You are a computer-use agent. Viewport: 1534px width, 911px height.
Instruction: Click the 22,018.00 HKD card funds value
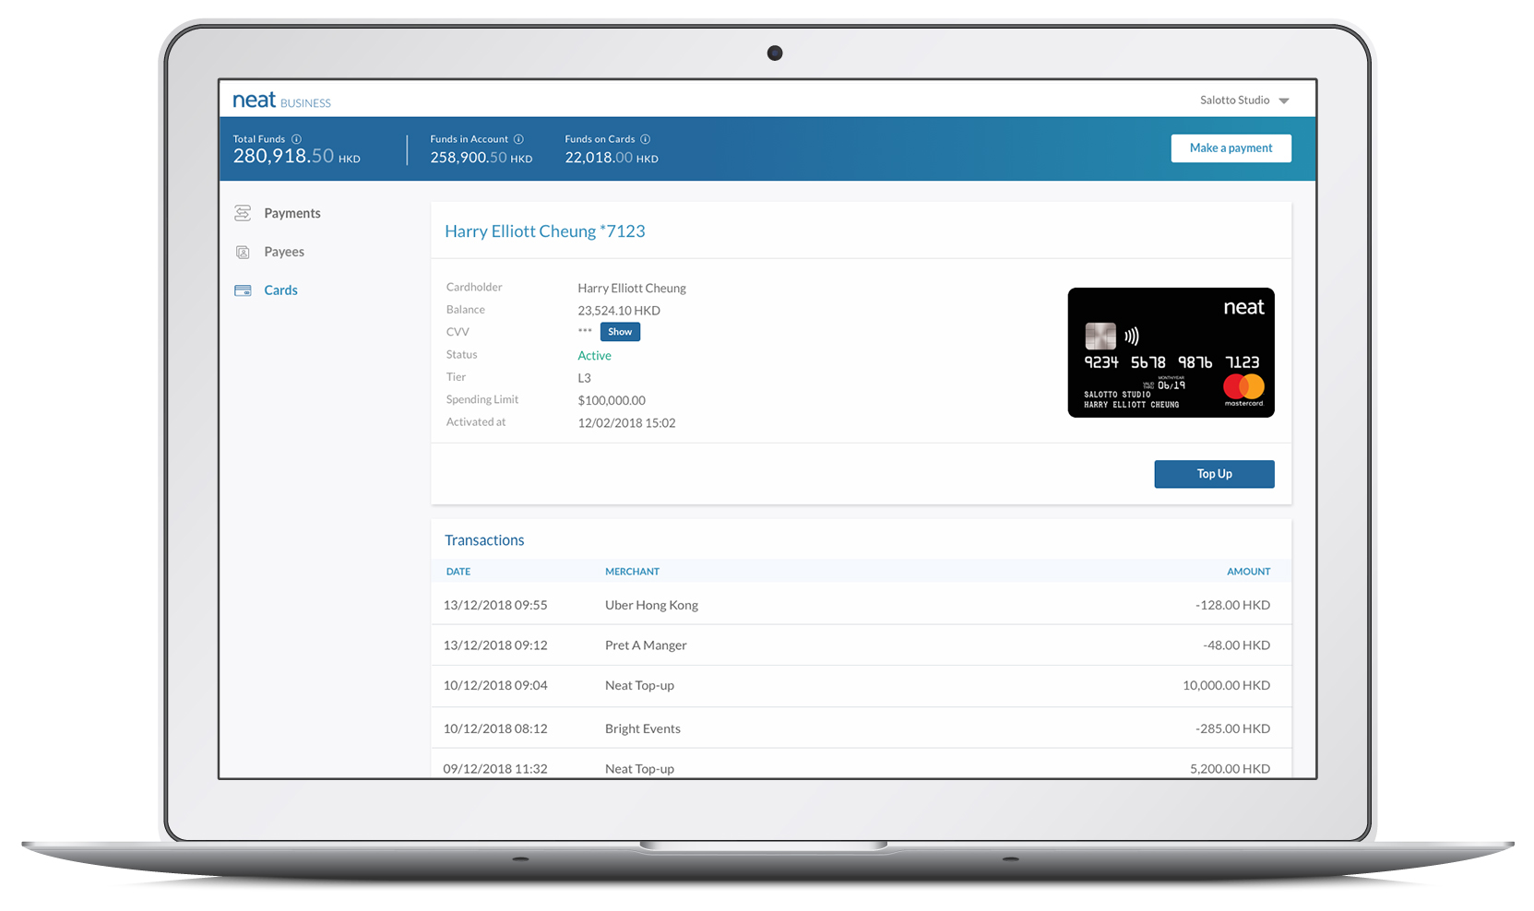612,158
